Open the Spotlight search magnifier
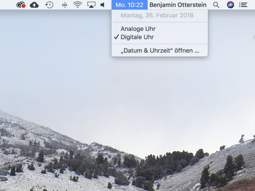This screenshot has height=191, width=255. (216, 5)
